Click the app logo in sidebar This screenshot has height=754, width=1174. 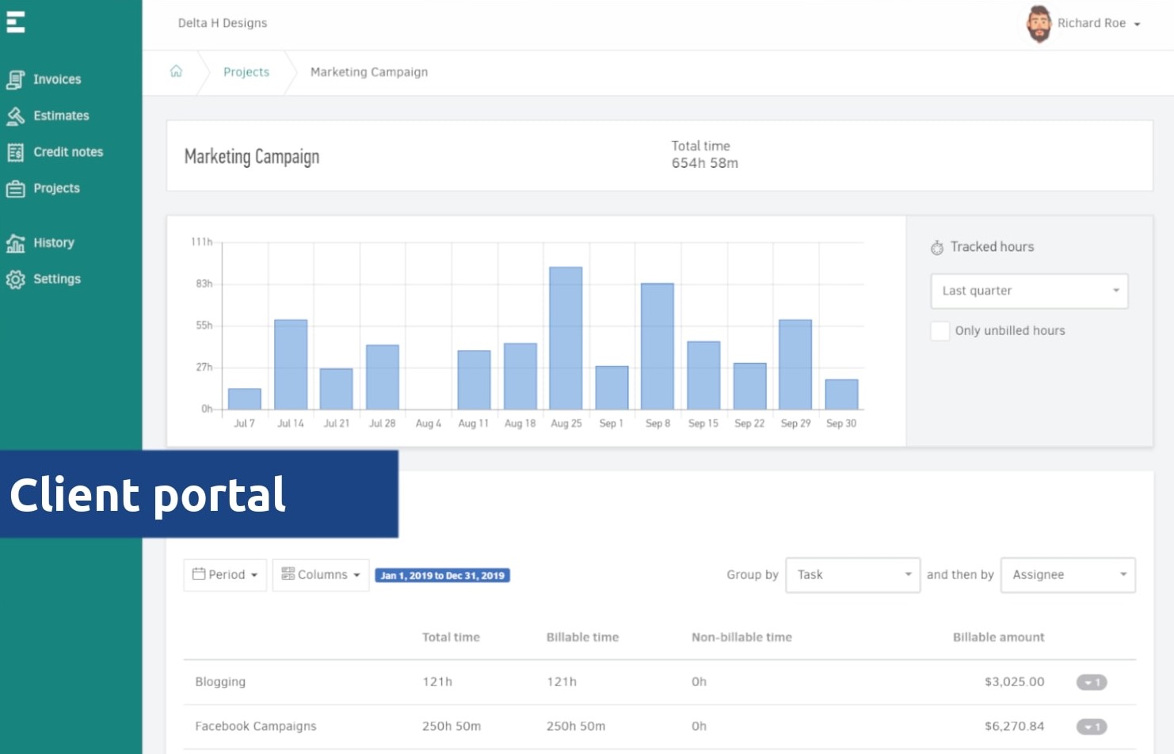coord(16,22)
